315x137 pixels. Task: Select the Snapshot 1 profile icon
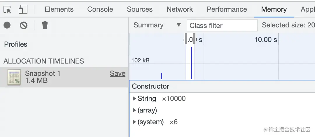click(14, 77)
